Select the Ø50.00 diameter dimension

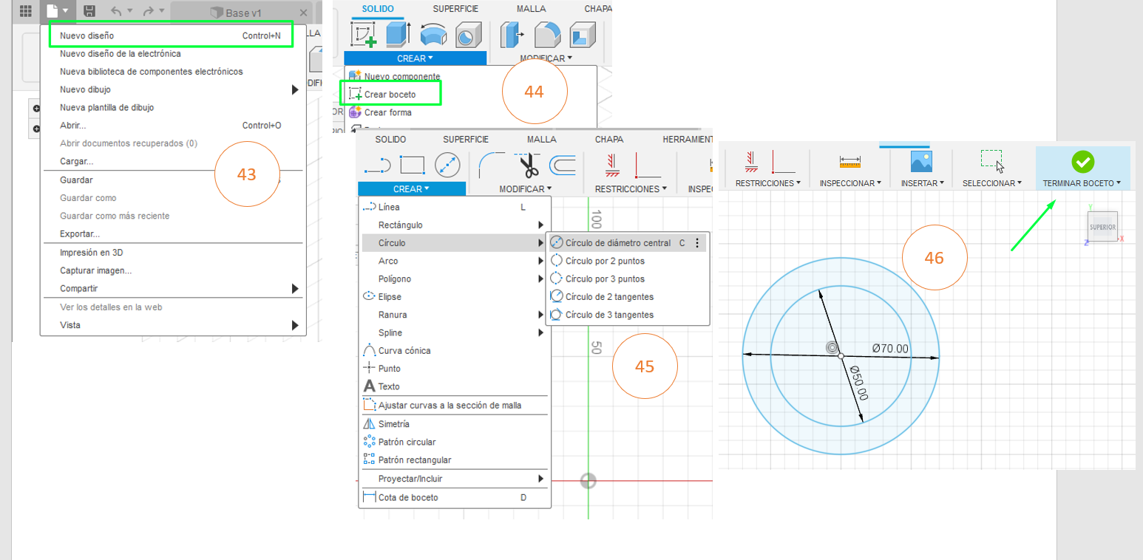858,383
